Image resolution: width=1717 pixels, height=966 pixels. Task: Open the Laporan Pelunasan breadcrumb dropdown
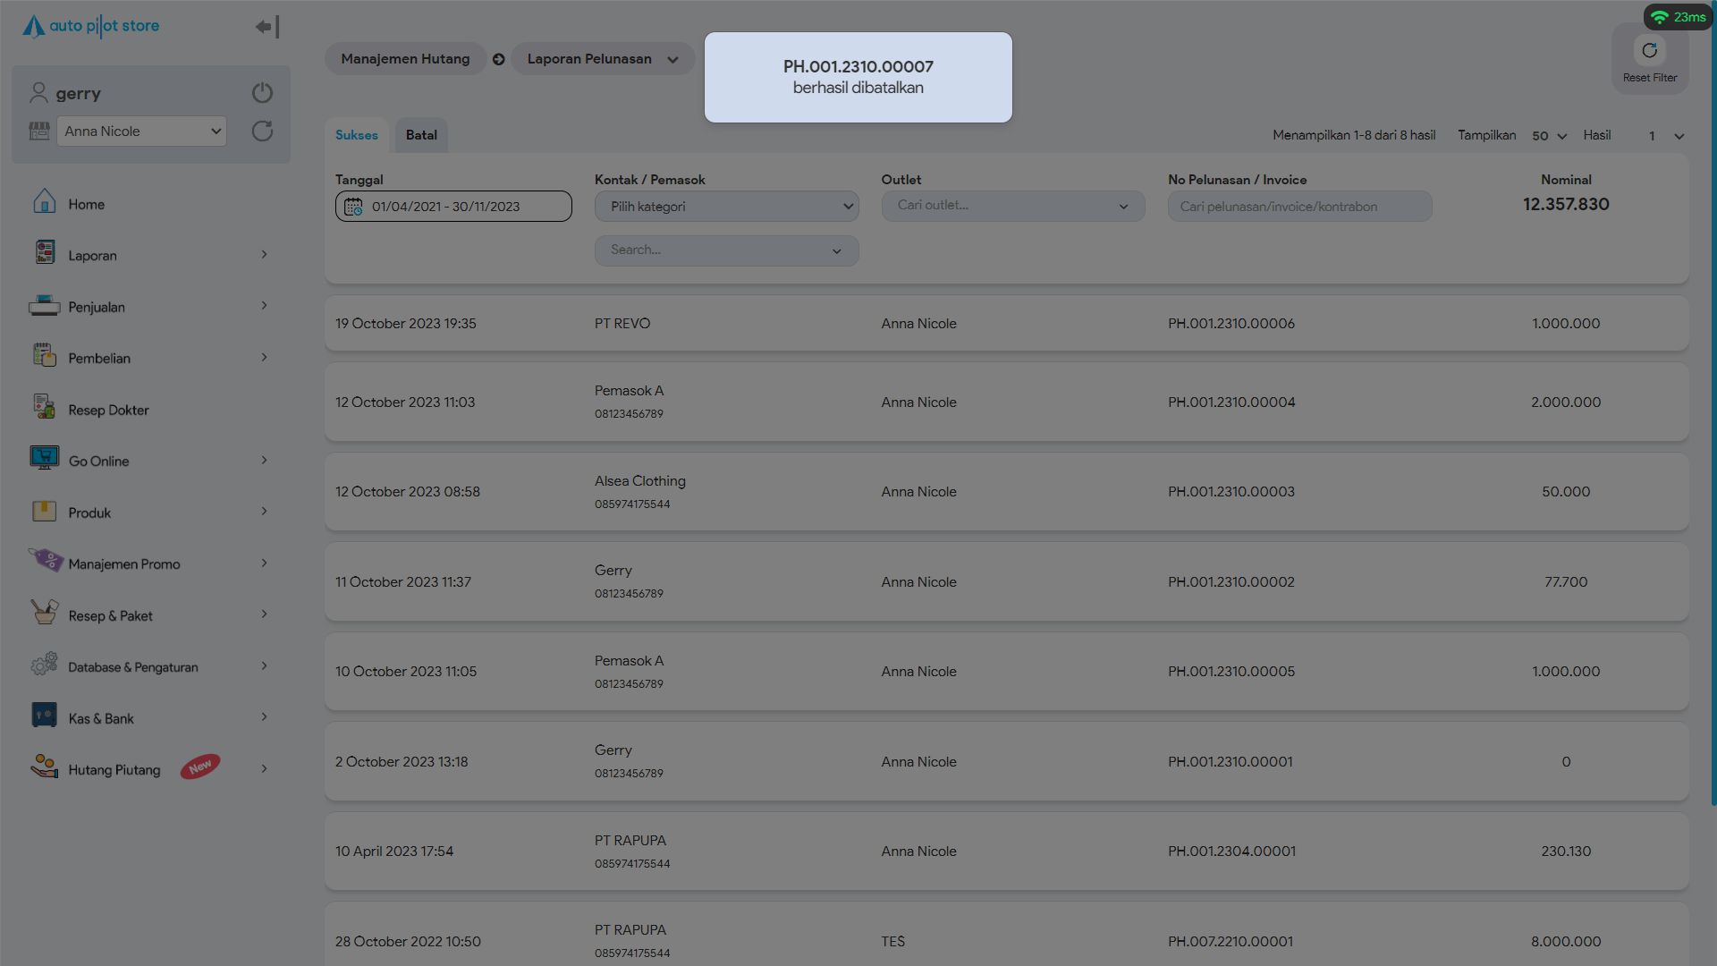pyautogui.click(x=602, y=59)
